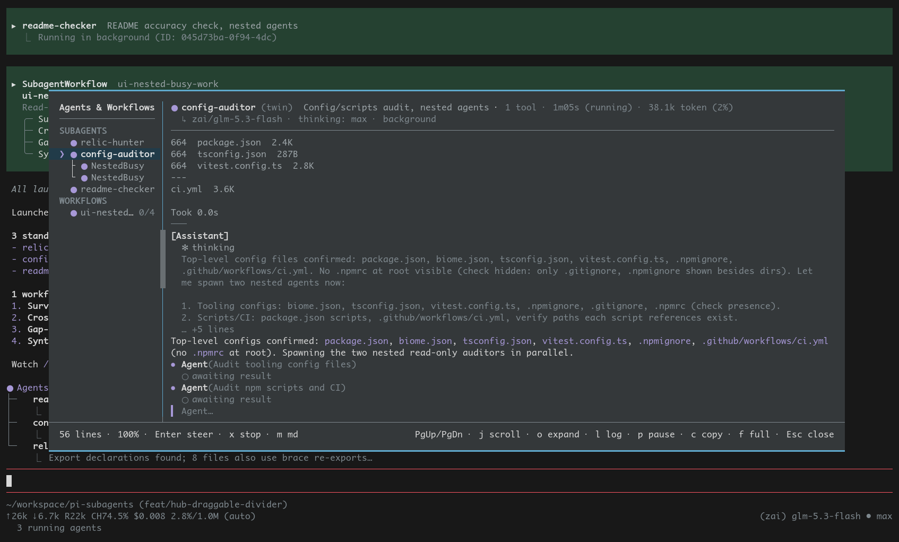Click the asterisk icon beside thinking
The height and width of the screenshot is (542, 899).
185,247
